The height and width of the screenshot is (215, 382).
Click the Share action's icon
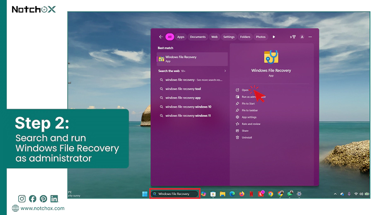click(237, 131)
